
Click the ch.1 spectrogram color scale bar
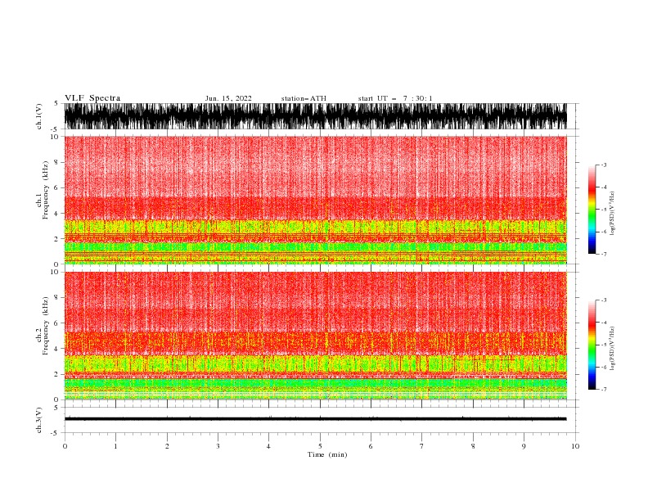tap(592, 210)
